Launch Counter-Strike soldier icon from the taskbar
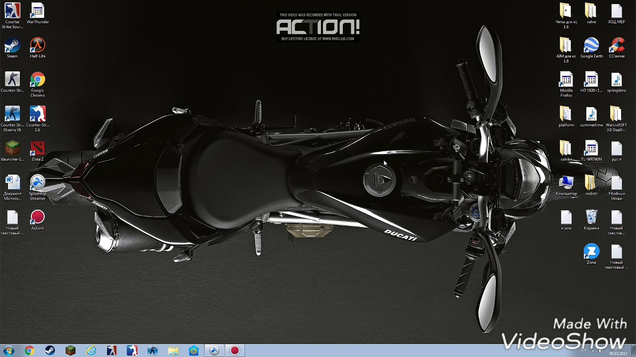Viewport: 636px width, 357px height. 153,351
